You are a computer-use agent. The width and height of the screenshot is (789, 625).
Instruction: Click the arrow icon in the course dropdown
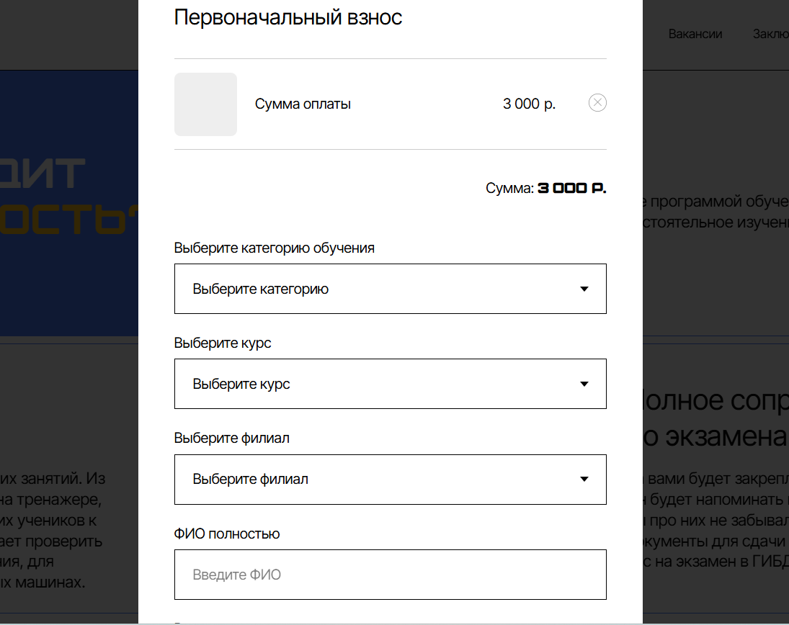coord(584,385)
